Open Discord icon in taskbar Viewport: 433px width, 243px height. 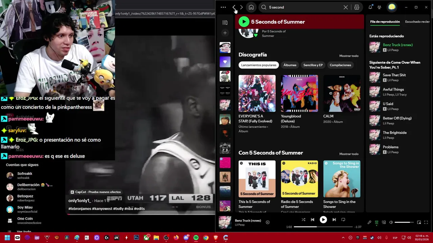[186, 238]
